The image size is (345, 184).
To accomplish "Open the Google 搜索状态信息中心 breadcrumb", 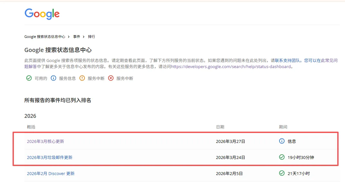I will 45,37.
